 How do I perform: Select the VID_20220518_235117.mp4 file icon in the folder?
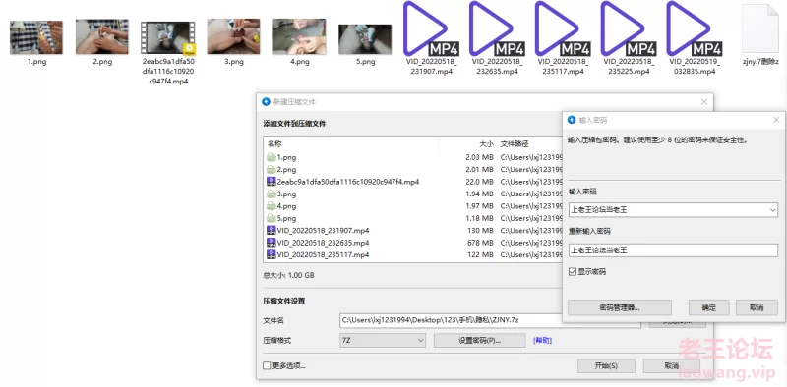point(562,28)
